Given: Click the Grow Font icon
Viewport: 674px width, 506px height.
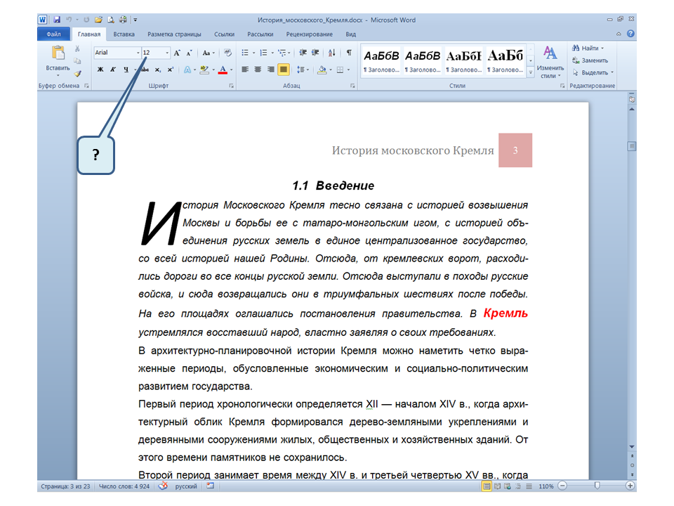Looking at the screenshot, I should (x=177, y=53).
